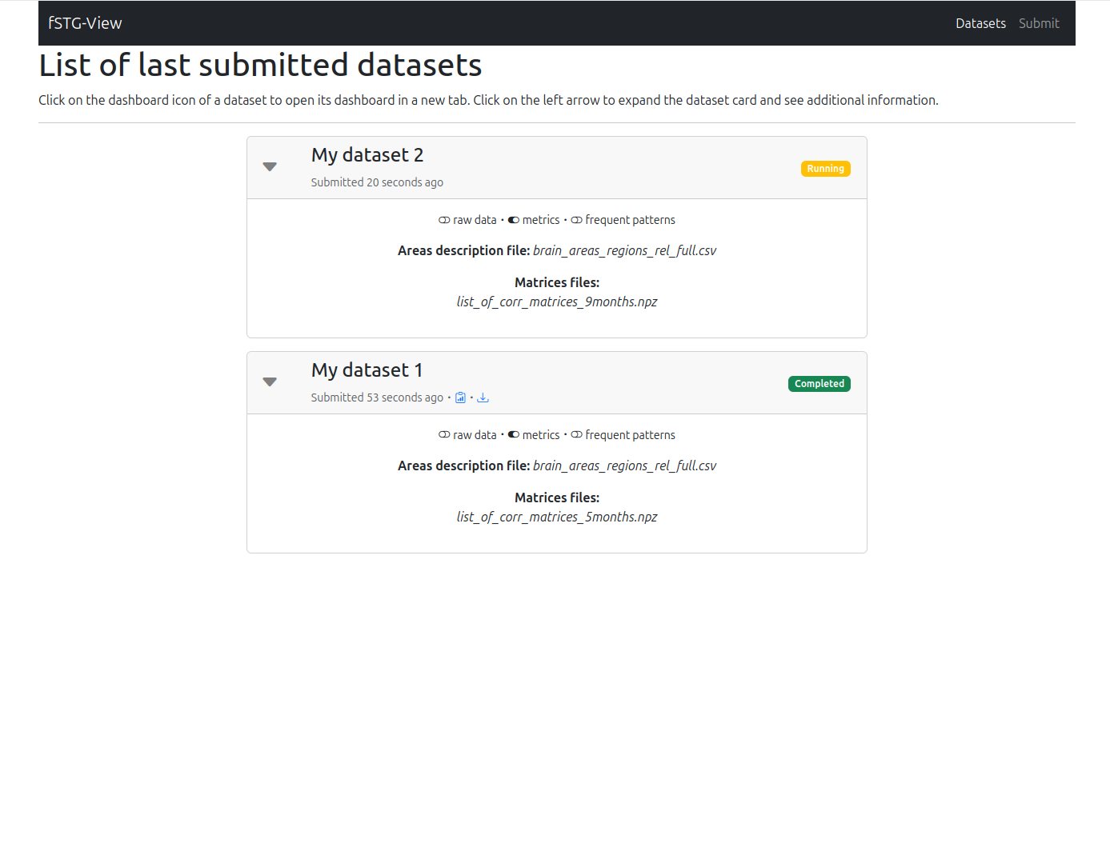Collapse the My dataset 2 card arrow
Viewport: 1110px width, 863px height.
click(270, 167)
